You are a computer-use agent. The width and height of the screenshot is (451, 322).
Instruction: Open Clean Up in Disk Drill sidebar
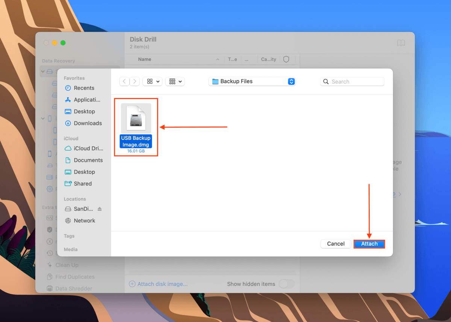coord(62,265)
